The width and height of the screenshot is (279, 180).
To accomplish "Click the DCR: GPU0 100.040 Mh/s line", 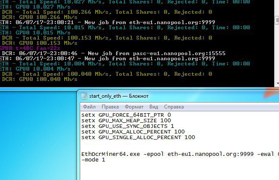I will [x=40, y=79].
